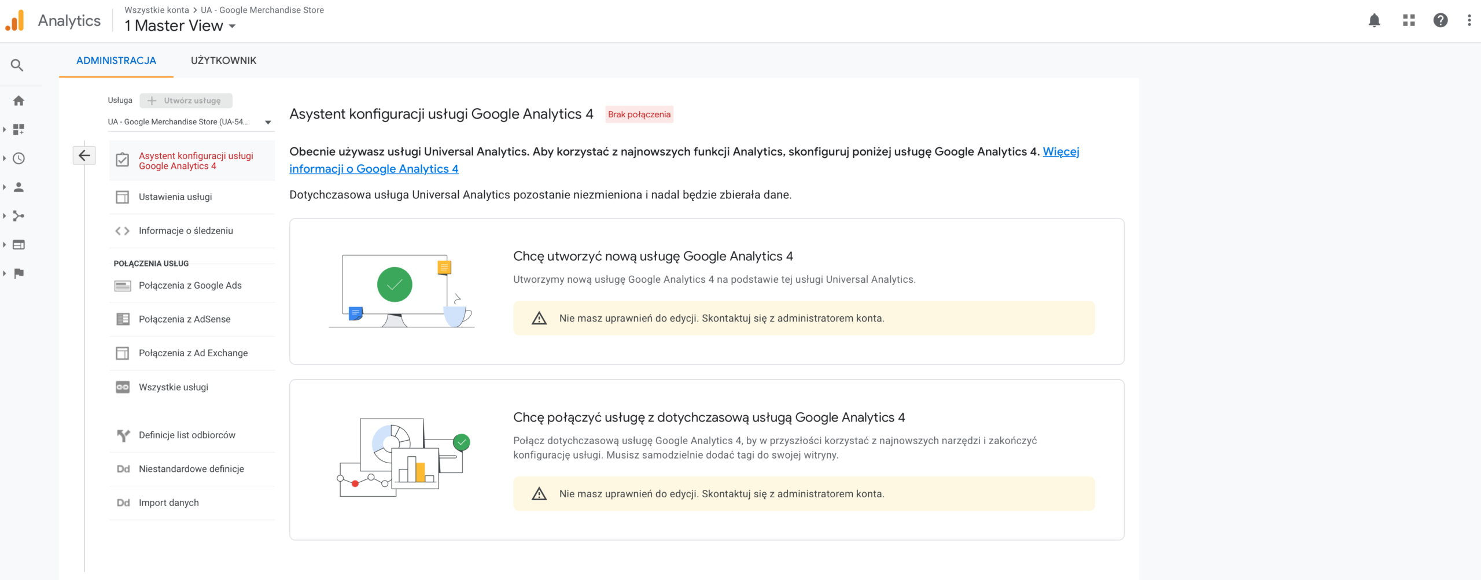This screenshot has width=1481, height=580.
Task: Open Realtime clock icon in sidebar
Action: tap(19, 158)
